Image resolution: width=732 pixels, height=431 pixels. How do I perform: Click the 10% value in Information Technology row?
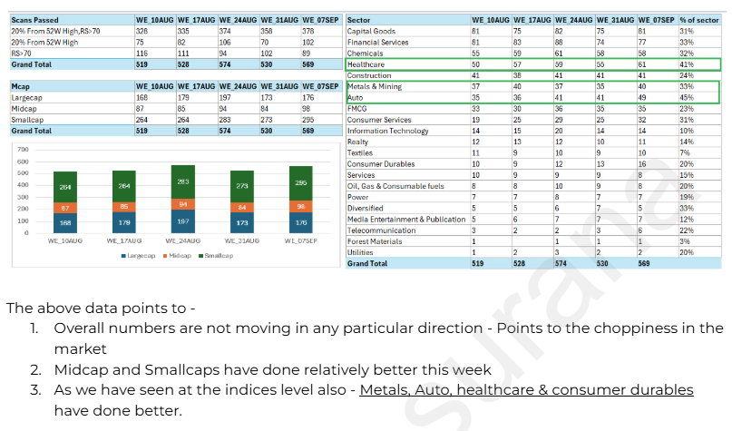(x=687, y=131)
